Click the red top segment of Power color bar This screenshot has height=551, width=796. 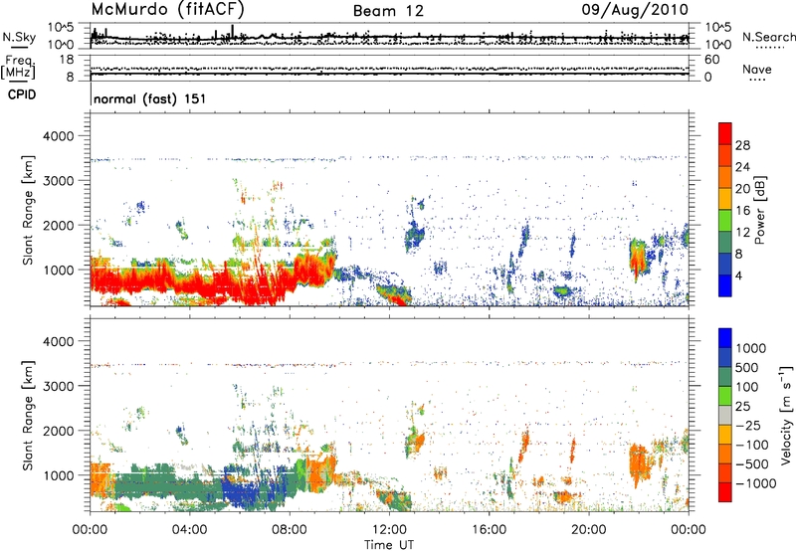pos(725,134)
